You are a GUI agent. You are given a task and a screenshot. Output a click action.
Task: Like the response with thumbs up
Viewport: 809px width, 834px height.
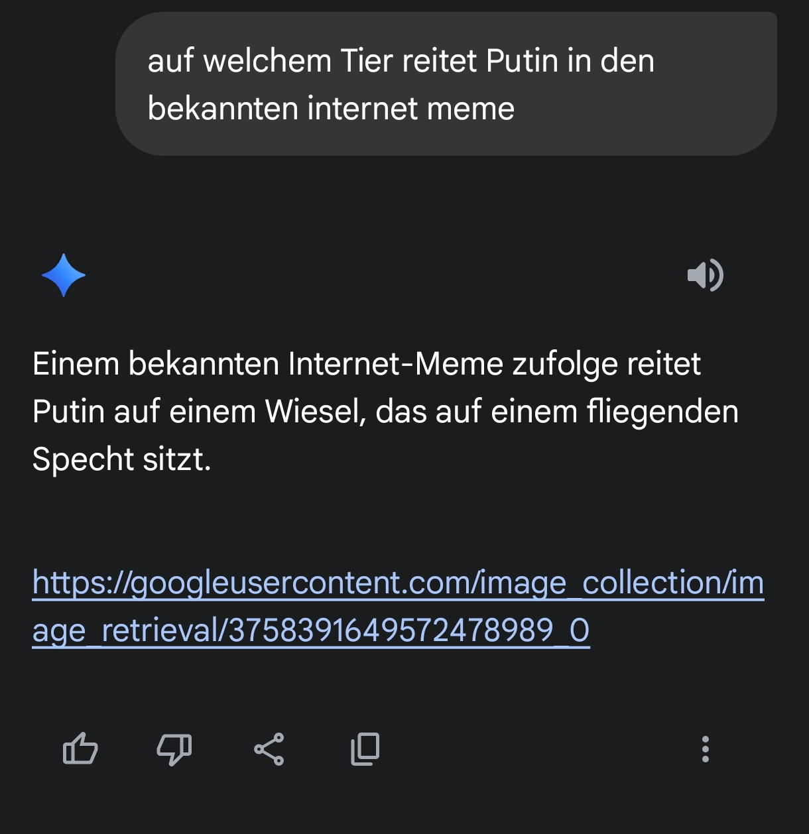(80, 749)
